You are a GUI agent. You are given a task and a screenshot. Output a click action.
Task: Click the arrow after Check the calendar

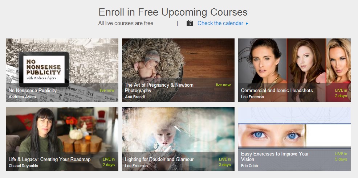pos(247,23)
